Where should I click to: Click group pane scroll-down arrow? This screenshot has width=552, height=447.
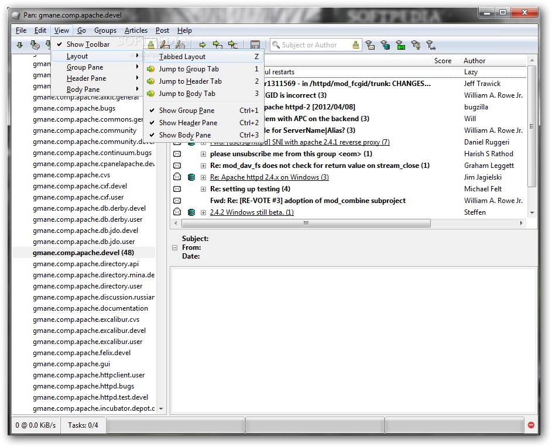[x=161, y=408]
